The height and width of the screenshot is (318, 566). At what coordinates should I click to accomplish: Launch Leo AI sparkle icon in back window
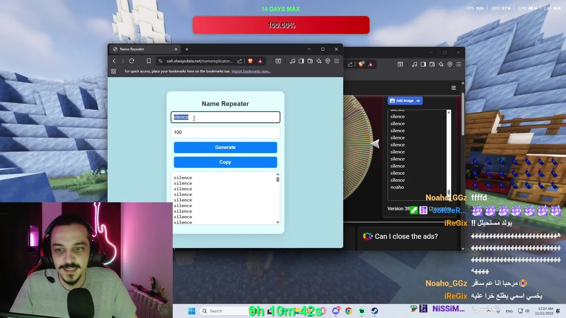click(x=441, y=64)
